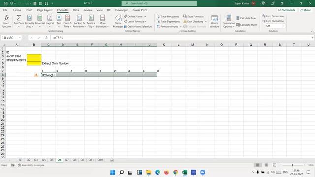Switch to sheet Q10

point(100,160)
